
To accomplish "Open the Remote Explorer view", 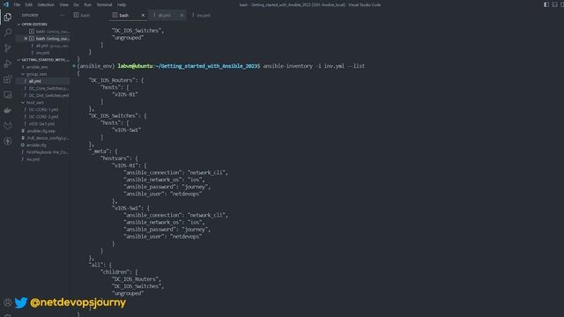I will (x=8, y=95).
